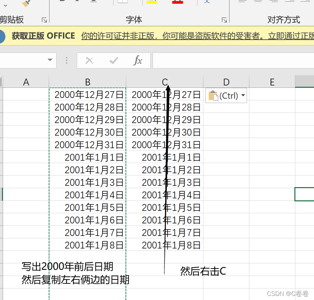
Task: Select column C cell 2001年1月2日
Action: click(x=164, y=169)
